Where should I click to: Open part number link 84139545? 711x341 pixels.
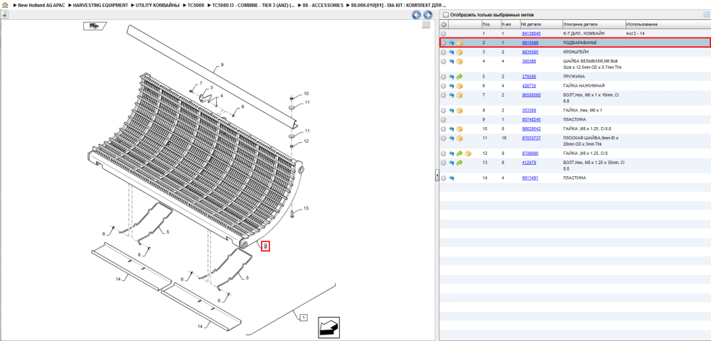coord(530,33)
